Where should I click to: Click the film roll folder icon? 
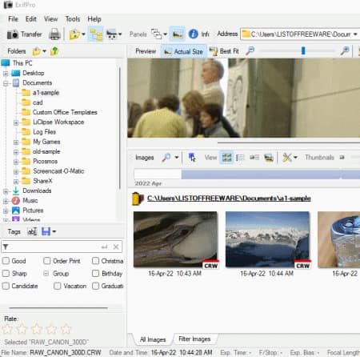click(x=137, y=199)
